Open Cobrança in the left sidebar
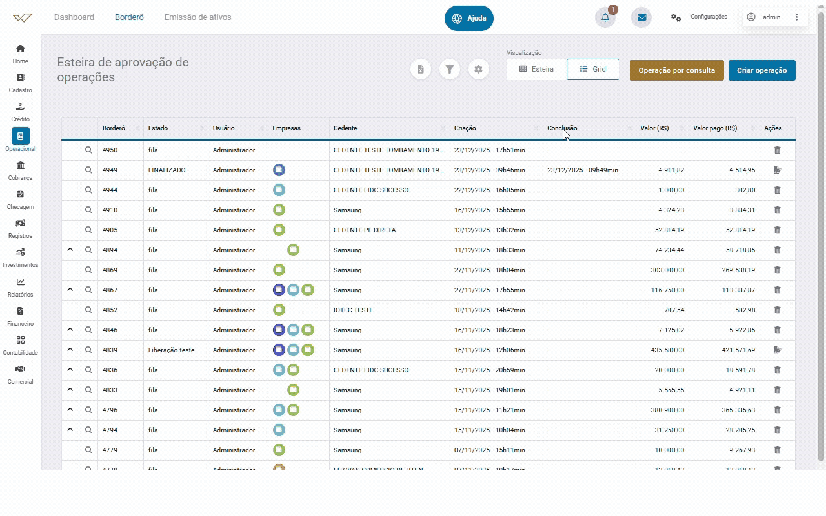 pyautogui.click(x=20, y=171)
